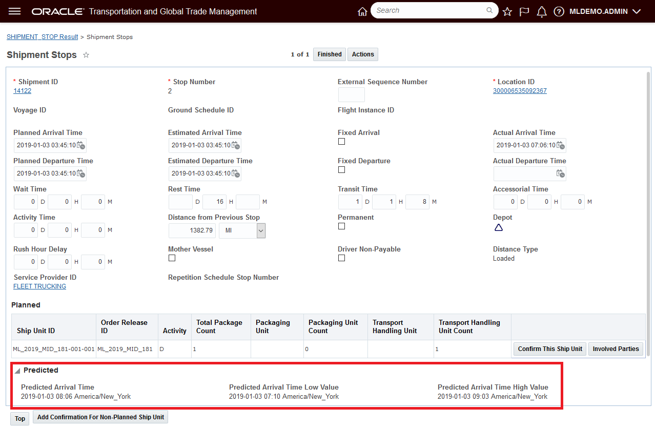Check the Mother Vessel checkbox

tap(172, 258)
